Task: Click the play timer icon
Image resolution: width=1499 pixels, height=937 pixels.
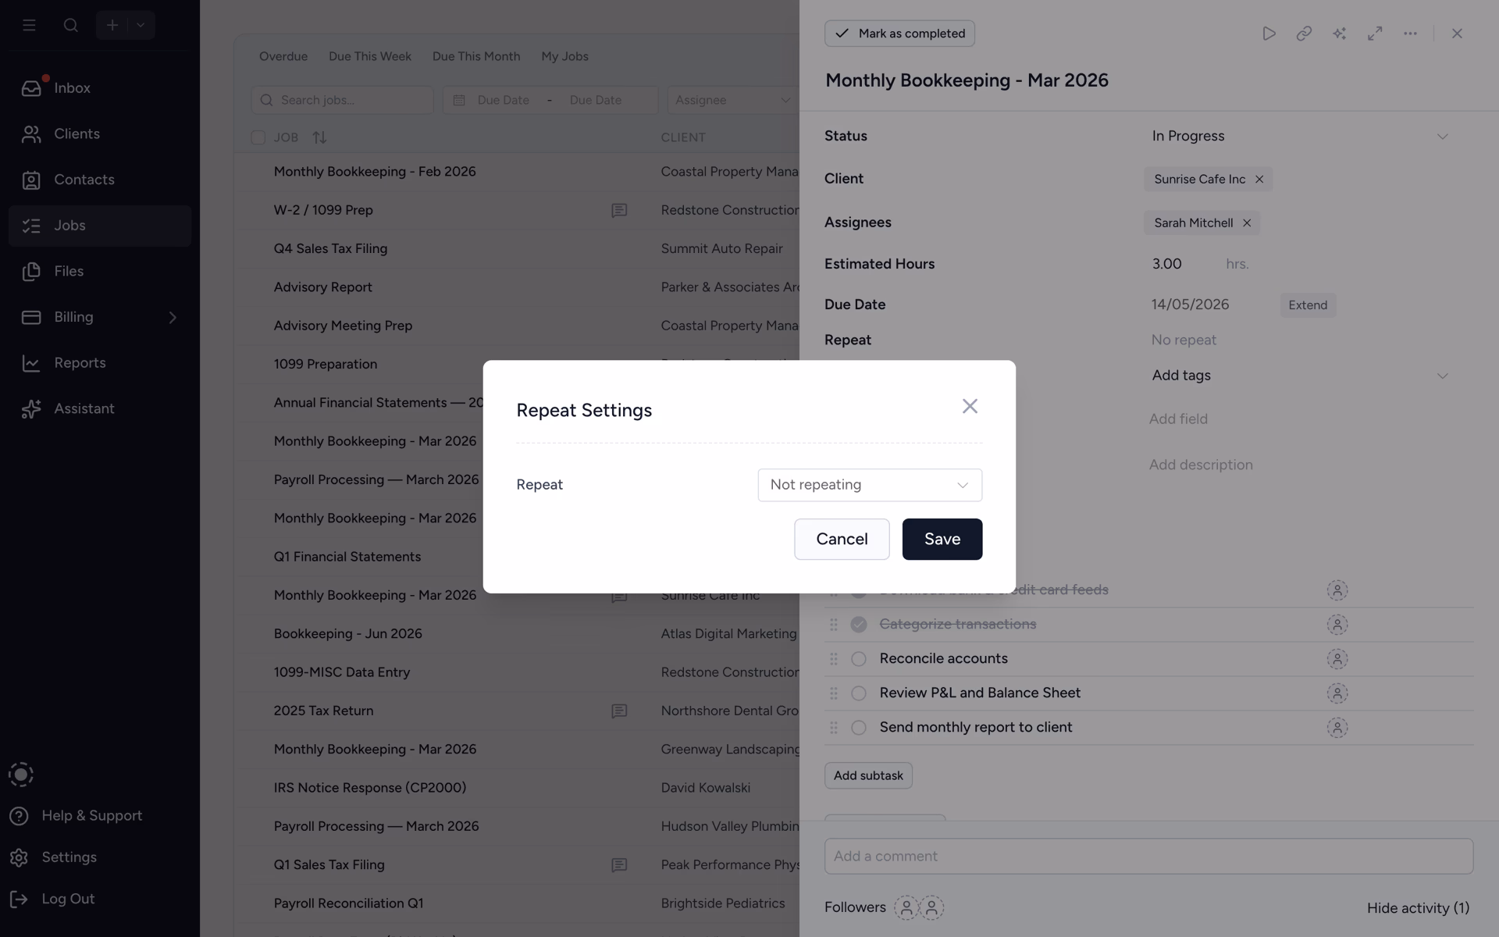Action: (1269, 34)
